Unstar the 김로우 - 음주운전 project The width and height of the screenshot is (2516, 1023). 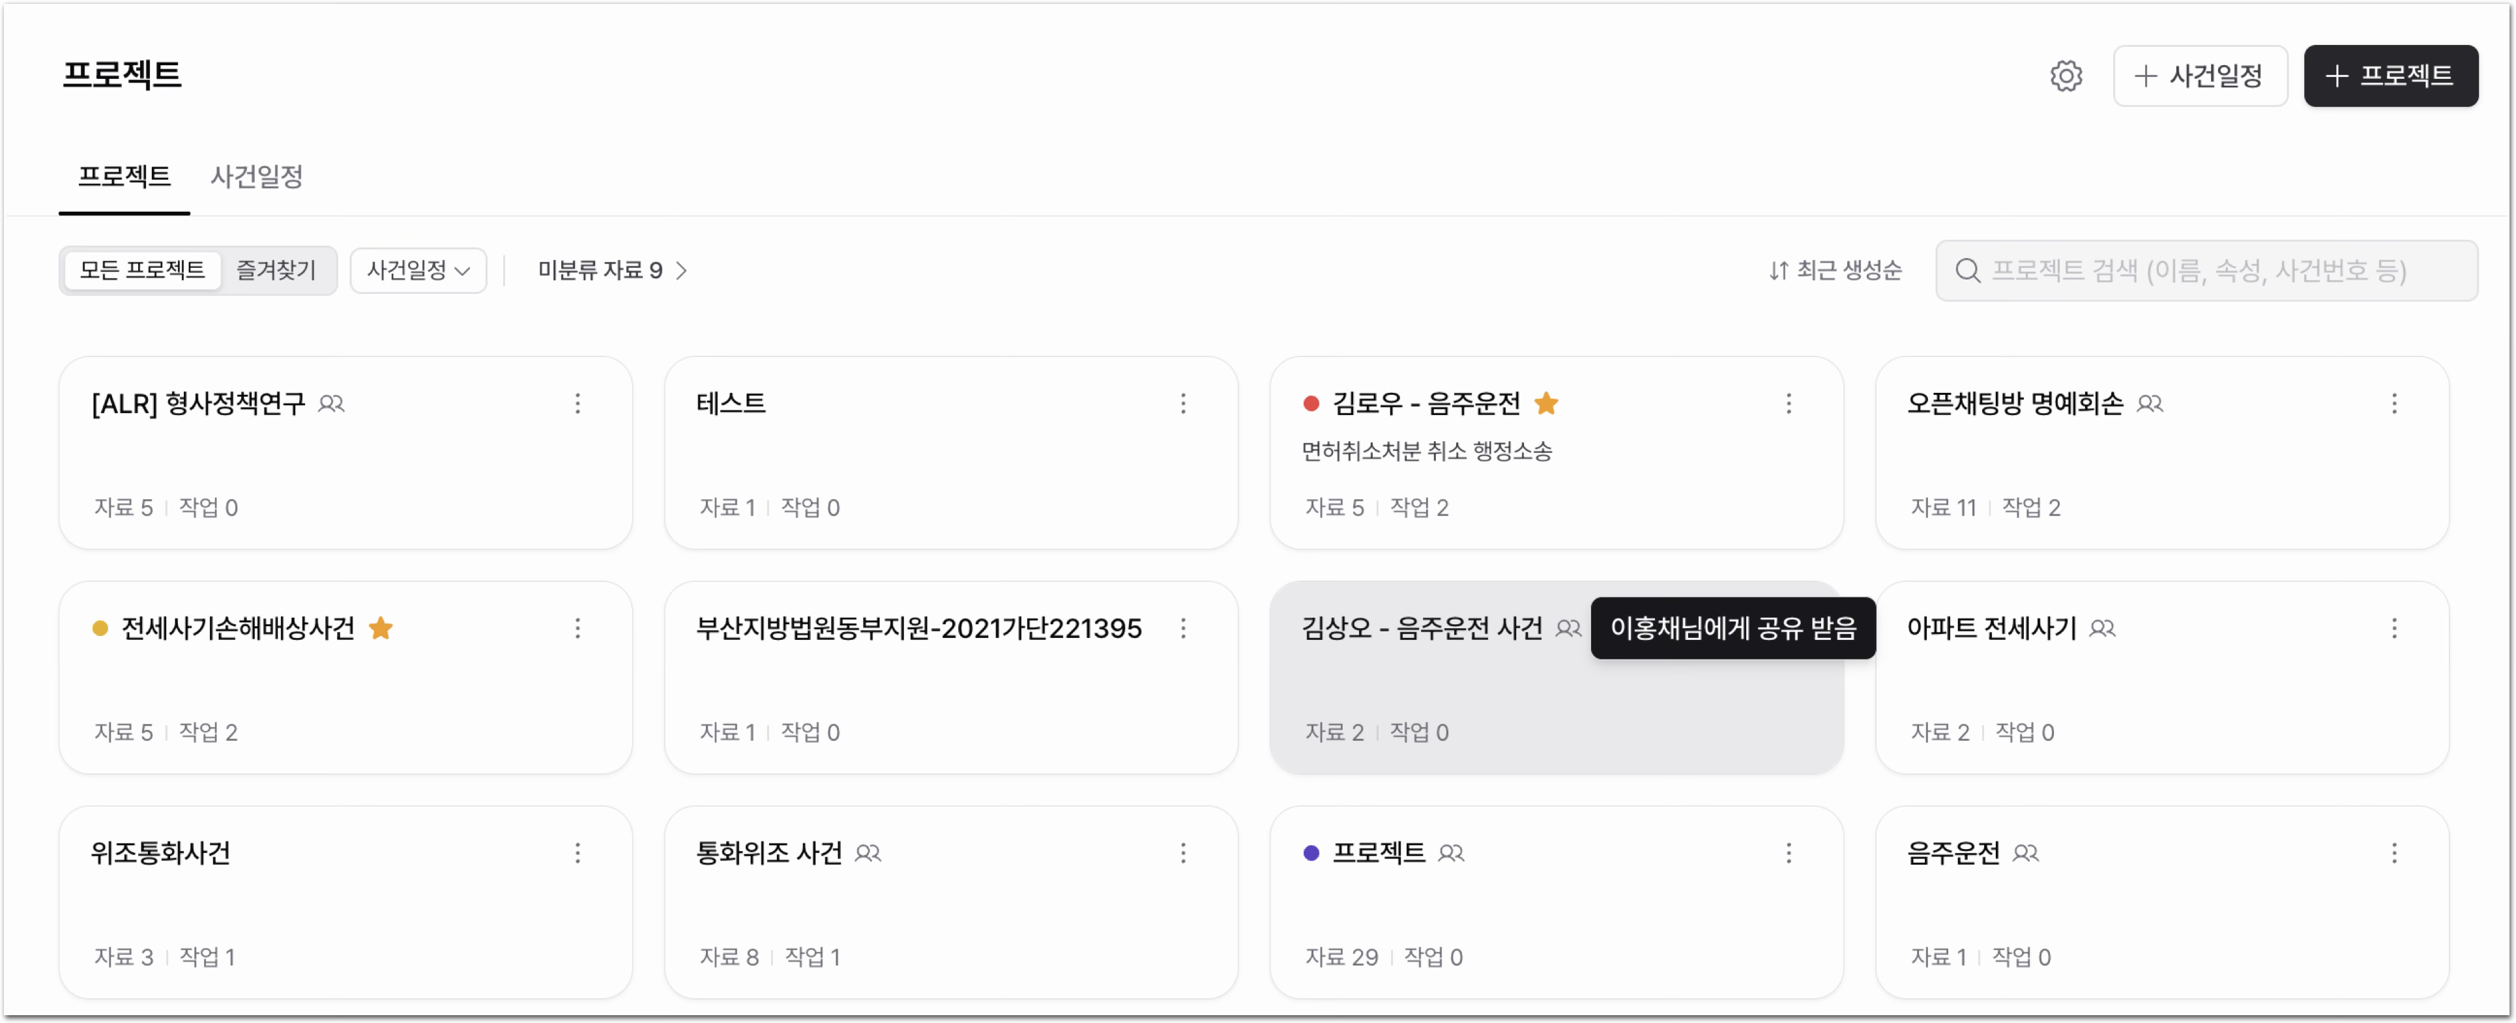[x=1546, y=402]
